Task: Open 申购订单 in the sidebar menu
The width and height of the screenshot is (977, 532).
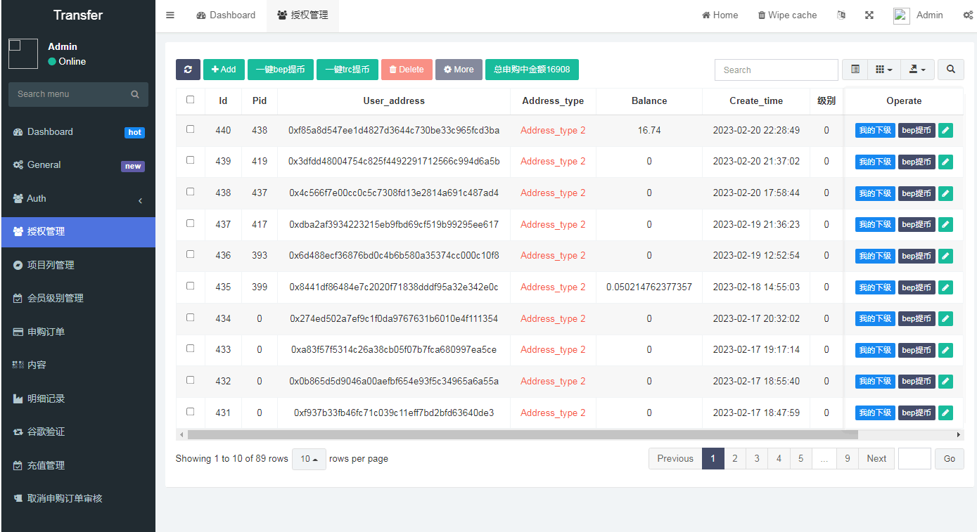Action: [x=46, y=332]
